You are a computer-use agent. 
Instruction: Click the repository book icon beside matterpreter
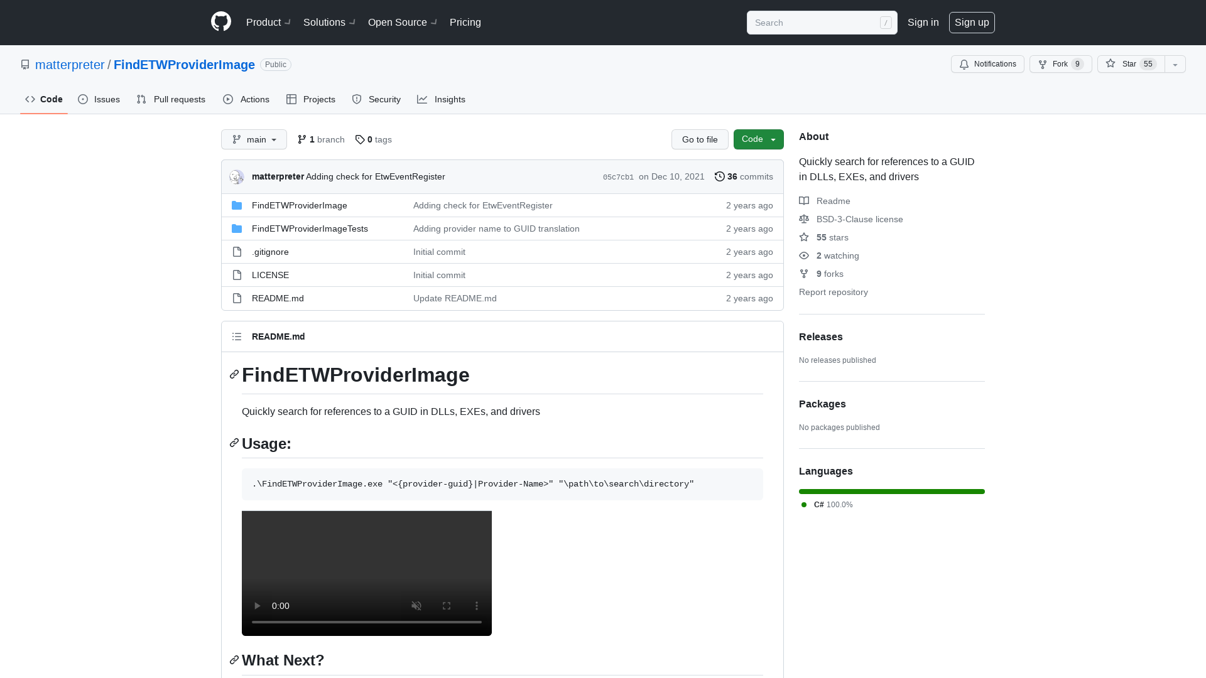point(25,65)
